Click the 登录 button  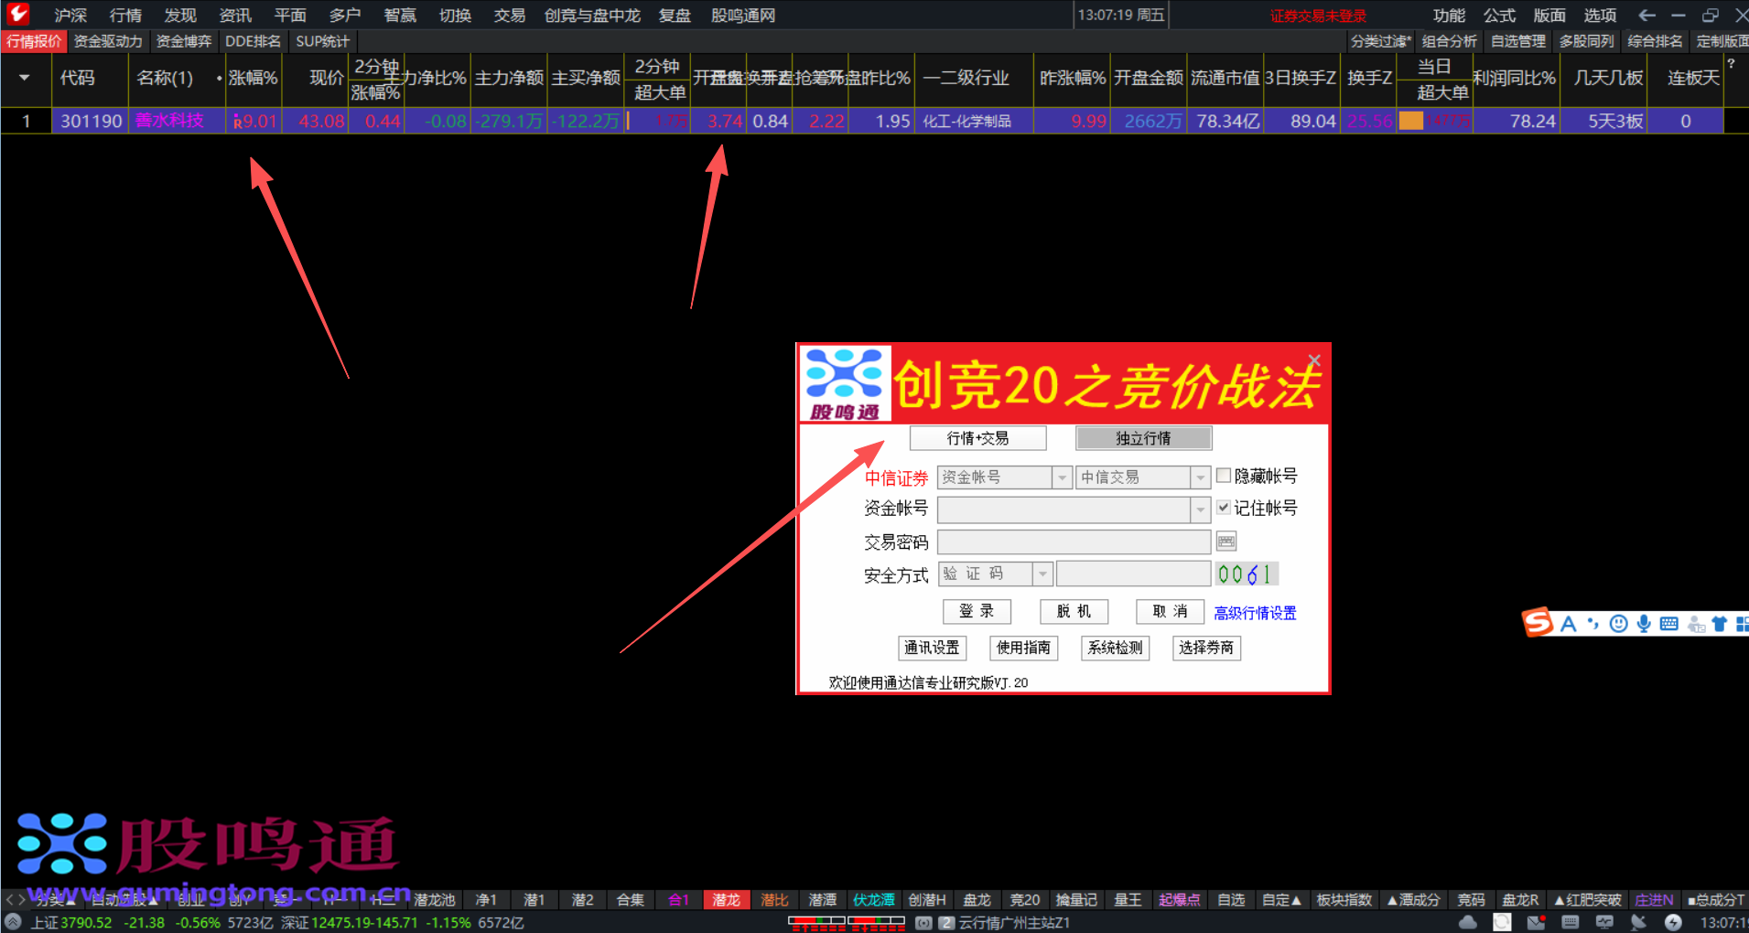click(977, 611)
